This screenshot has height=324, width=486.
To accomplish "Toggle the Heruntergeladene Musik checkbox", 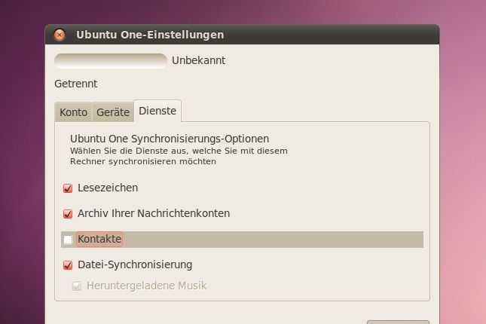I will (76, 286).
